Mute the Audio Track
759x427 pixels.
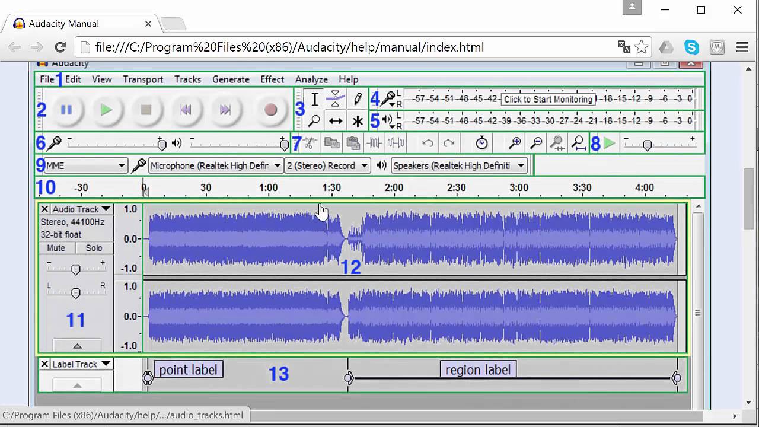click(x=56, y=248)
